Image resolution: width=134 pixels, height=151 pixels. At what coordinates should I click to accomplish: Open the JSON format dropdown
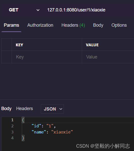click(x=52, y=109)
